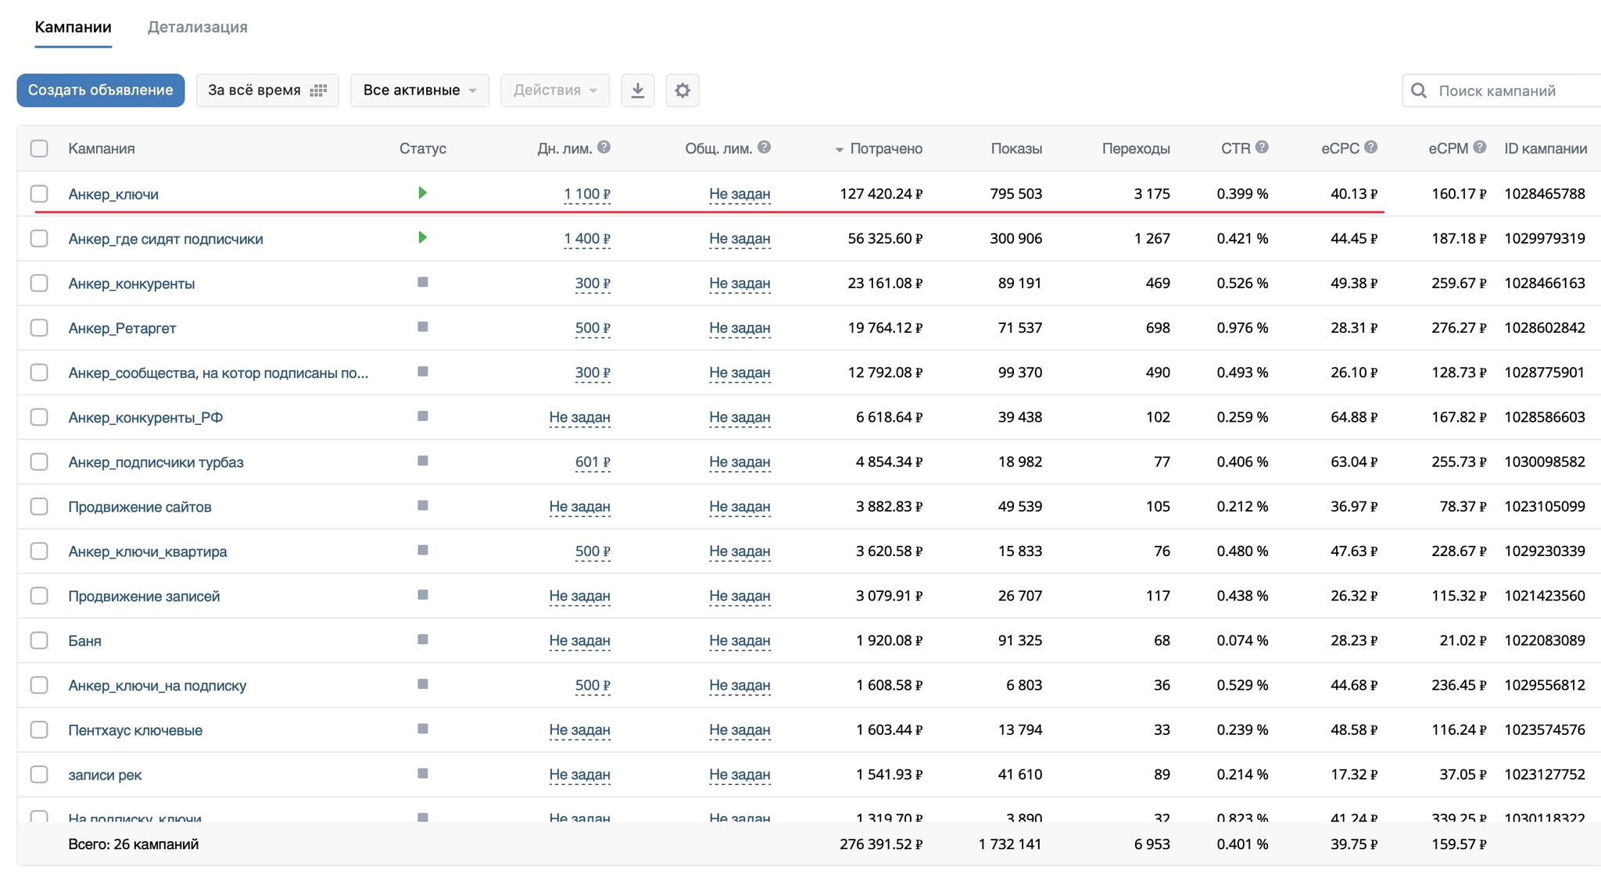Click stopped status square of Анкер_конкуренты
Screen dimensions: 1601x881
(422, 282)
